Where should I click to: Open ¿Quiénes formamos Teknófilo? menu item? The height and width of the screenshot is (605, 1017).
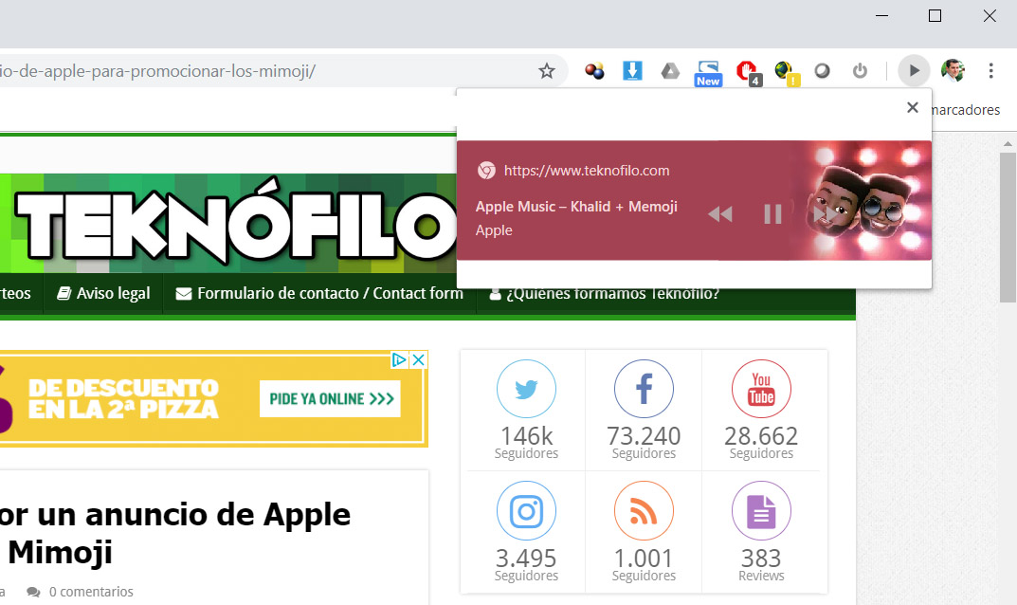[604, 294]
